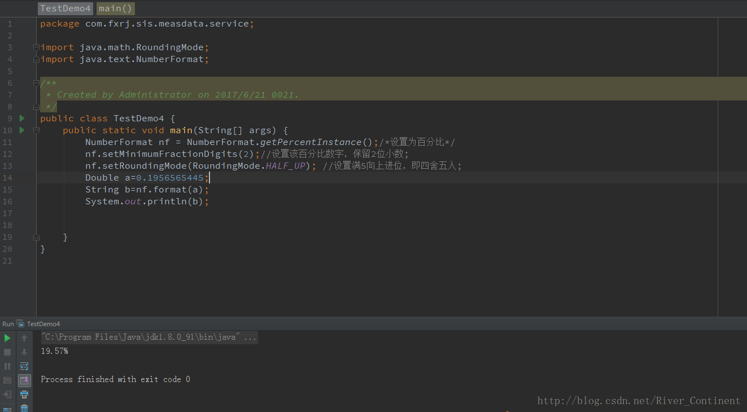Click the 'Created by Administrator' comment
The image size is (747, 412).
coord(178,95)
